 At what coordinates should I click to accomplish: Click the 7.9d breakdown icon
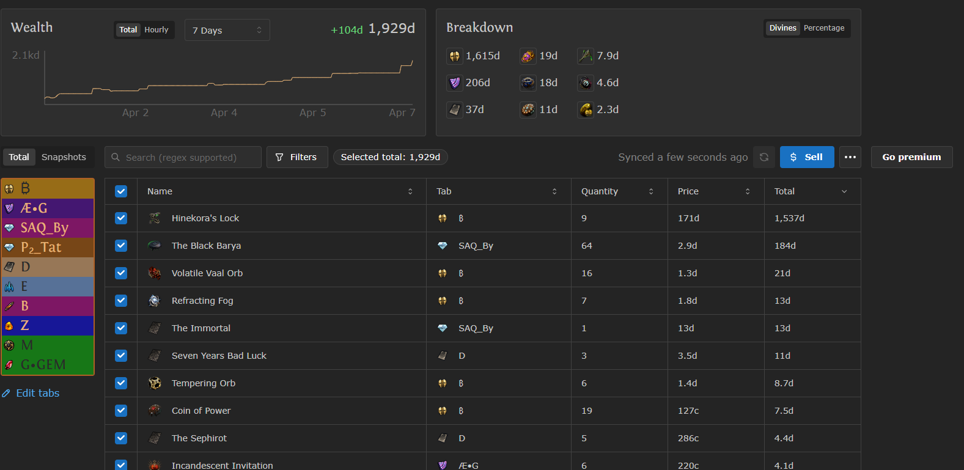tap(586, 56)
